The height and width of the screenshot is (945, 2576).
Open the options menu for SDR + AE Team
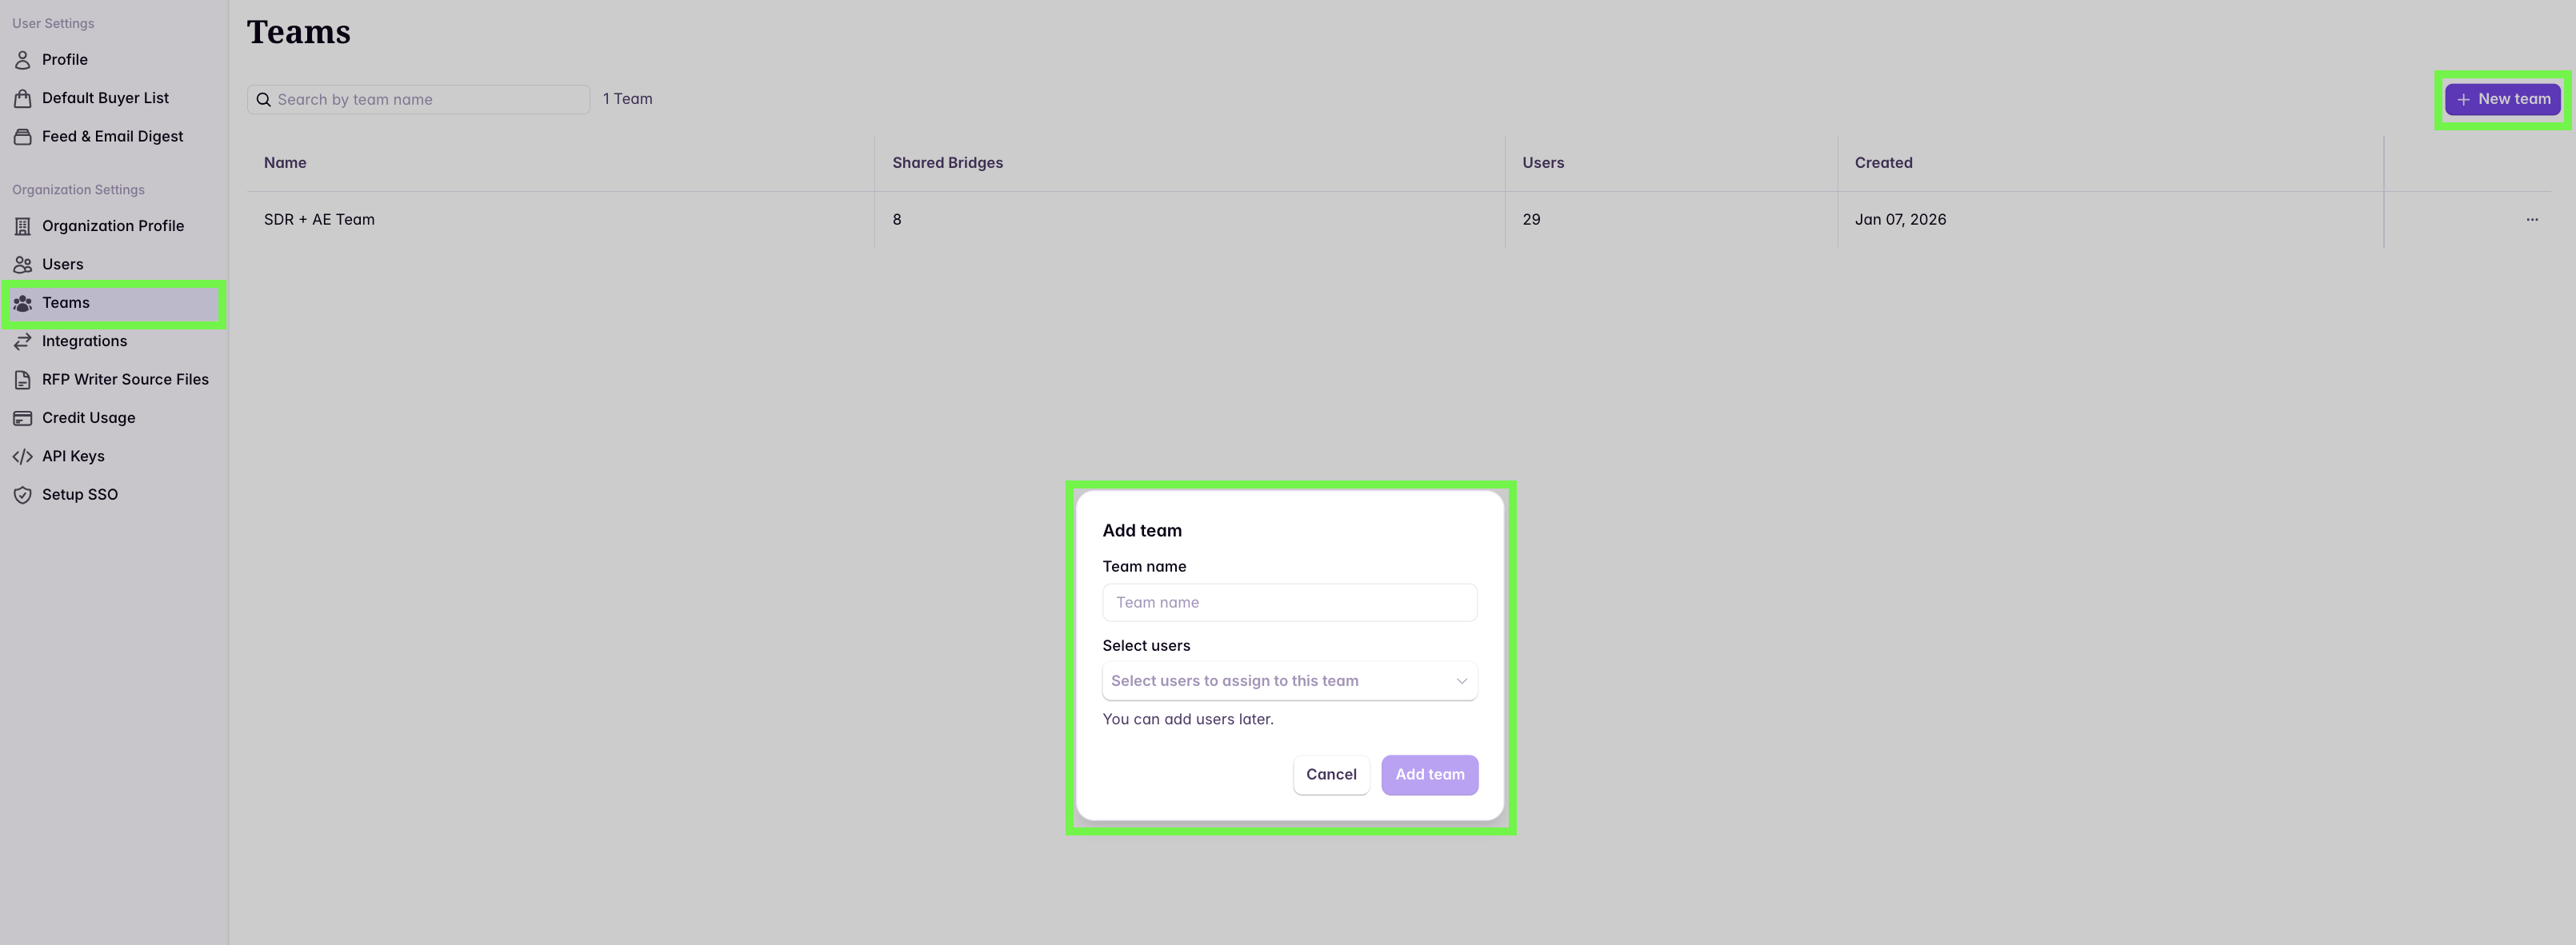(x=2532, y=219)
